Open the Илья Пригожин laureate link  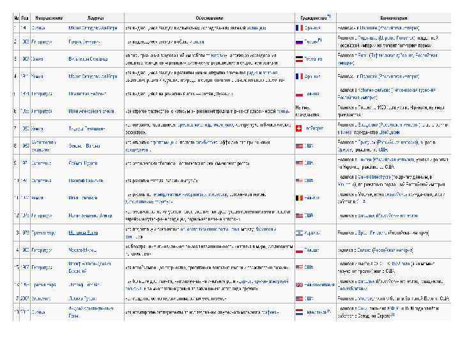(82, 198)
